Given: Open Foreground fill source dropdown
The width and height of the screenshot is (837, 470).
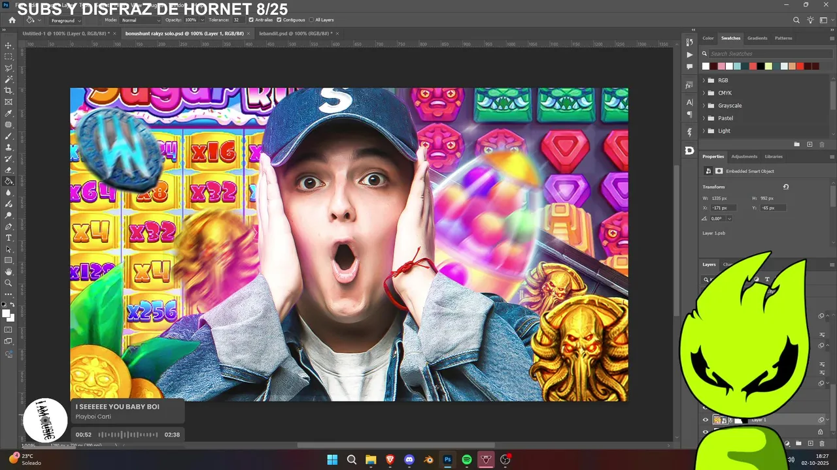Looking at the screenshot, I should (x=65, y=20).
